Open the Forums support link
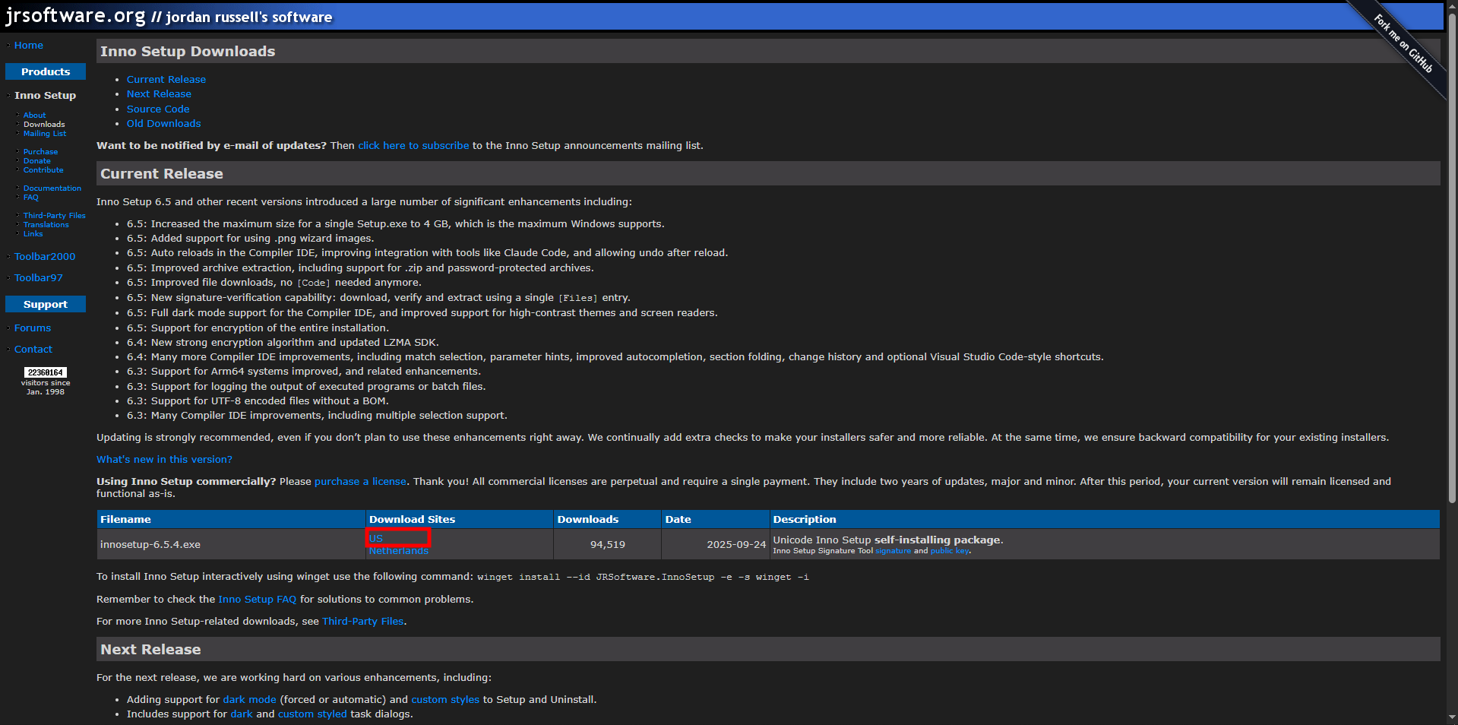Screen dimensions: 1458x725 33,328
